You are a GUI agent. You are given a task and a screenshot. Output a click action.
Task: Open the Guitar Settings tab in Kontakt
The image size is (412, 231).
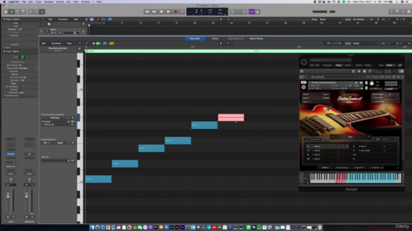pos(342,167)
